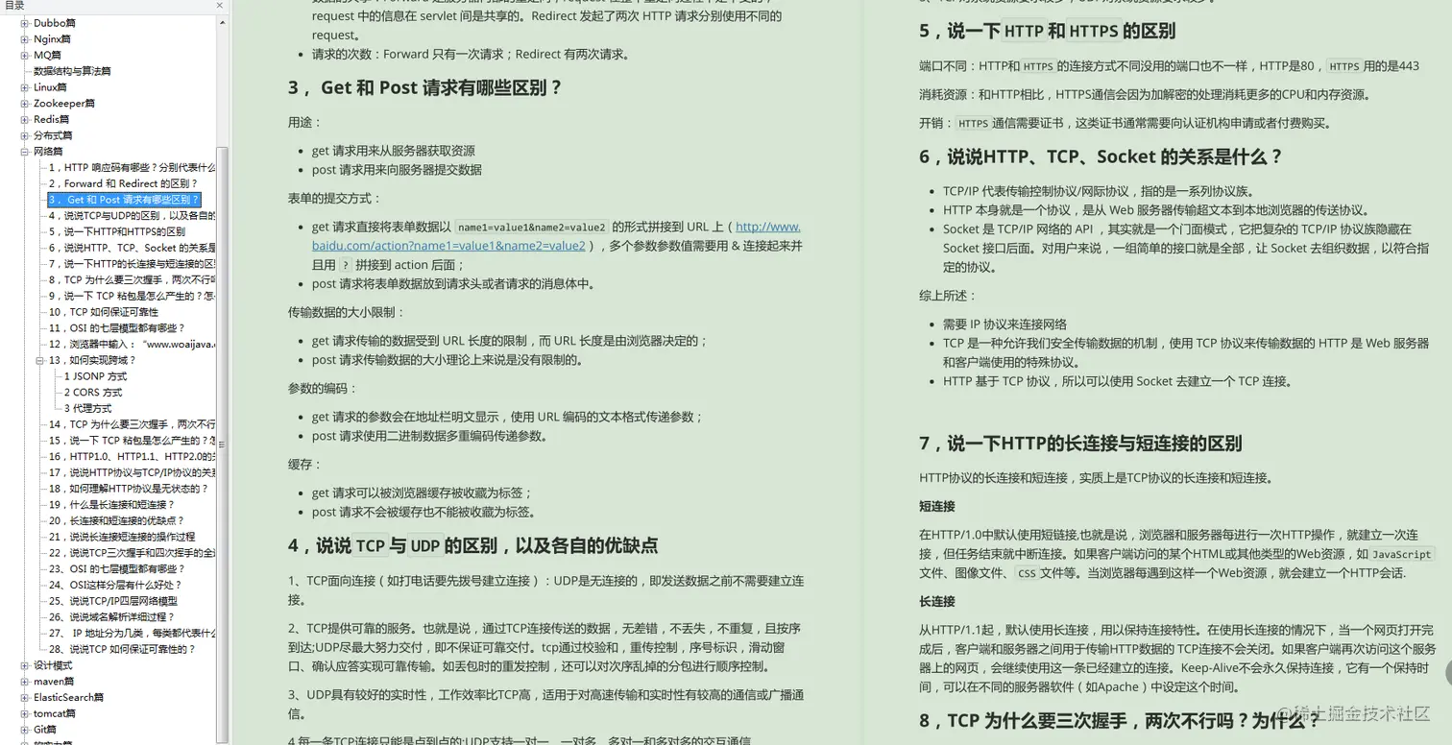
Task: Click the contents panel scrollbar thumb
Action: coord(222,442)
